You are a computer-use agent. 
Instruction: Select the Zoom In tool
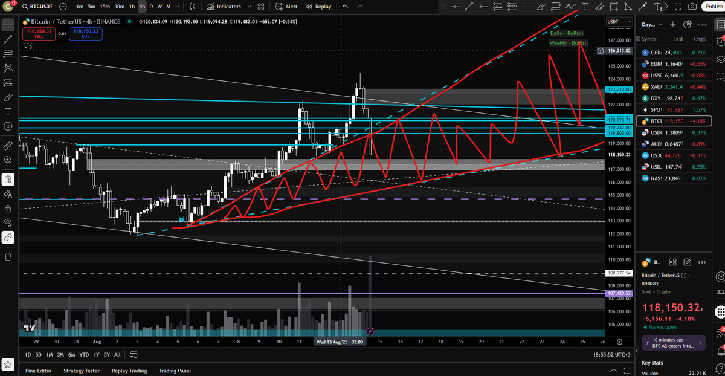point(8,160)
